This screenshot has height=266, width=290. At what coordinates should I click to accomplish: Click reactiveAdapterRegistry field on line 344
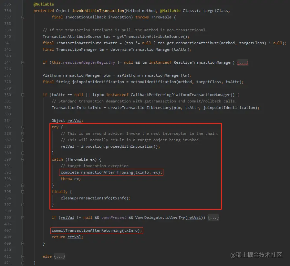[x=89, y=63]
